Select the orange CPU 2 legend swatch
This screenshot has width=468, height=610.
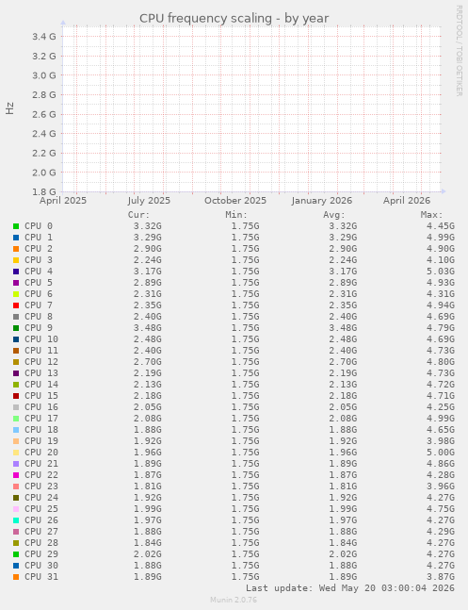click(16, 249)
